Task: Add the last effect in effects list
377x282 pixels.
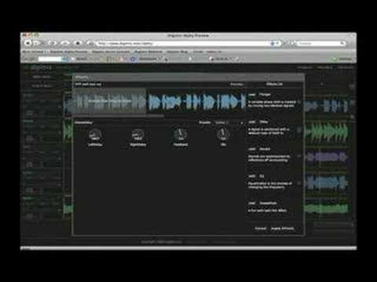Action: (251, 203)
